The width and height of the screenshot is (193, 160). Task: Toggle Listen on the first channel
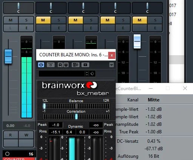tap(11, 28)
